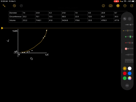The image size is (136, 102).
Task: Select table cell with 68.5
Action: tap(68, 17)
